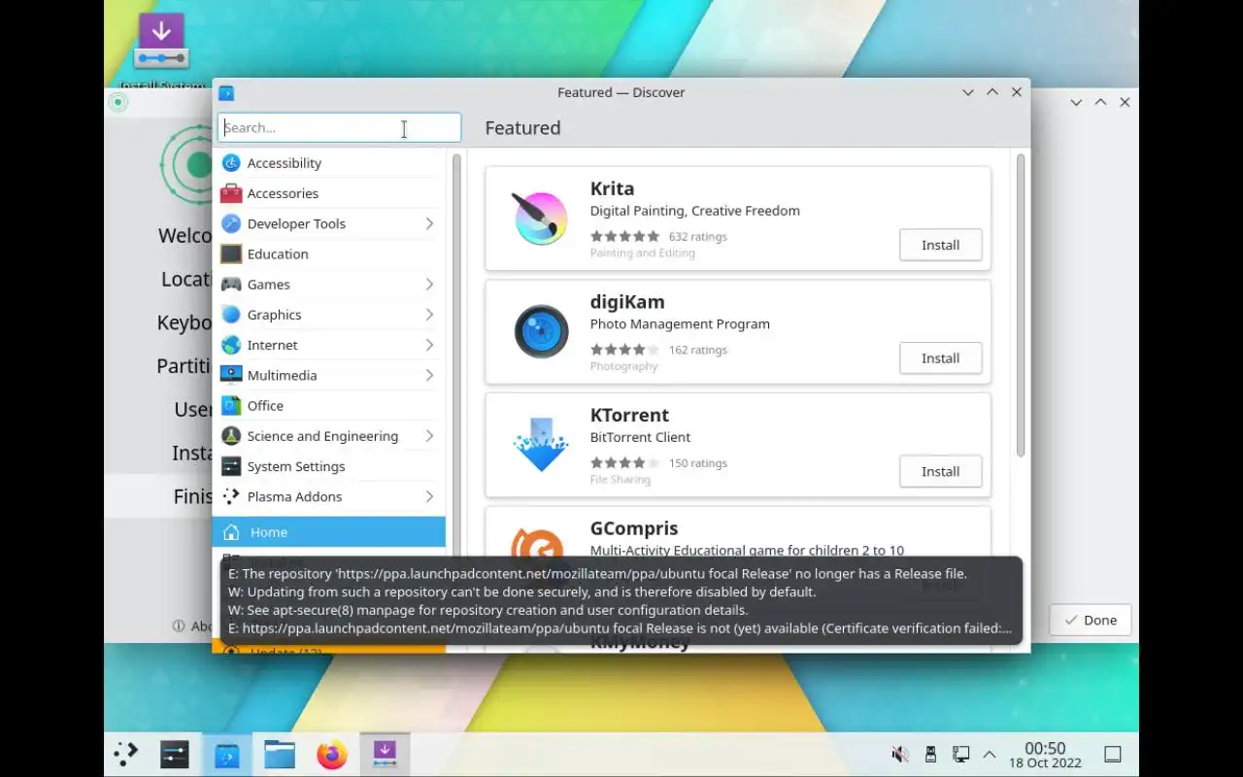This screenshot has width=1243, height=777.
Task: Click the Education chalkboard icon
Action: [231, 253]
